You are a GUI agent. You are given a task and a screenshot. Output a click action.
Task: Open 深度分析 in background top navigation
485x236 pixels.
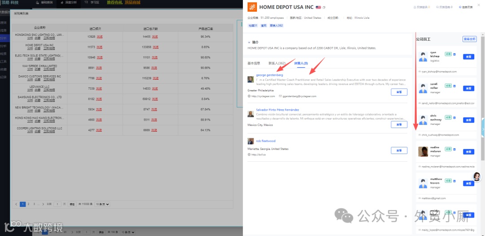tap(69, 3)
